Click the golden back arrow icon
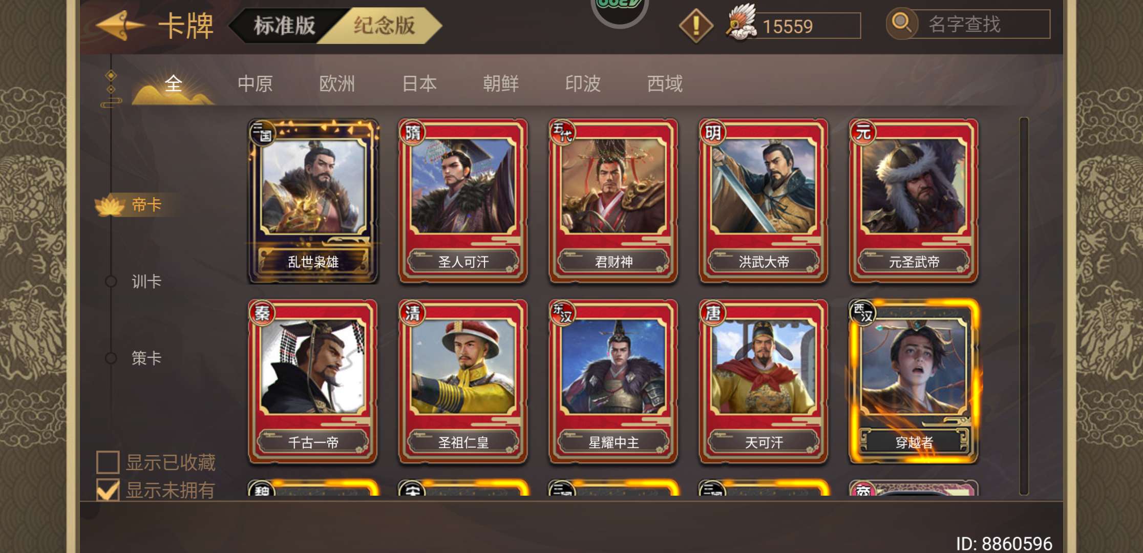The width and height of the screenshot is (1143, 553). (x=120, y=25)
